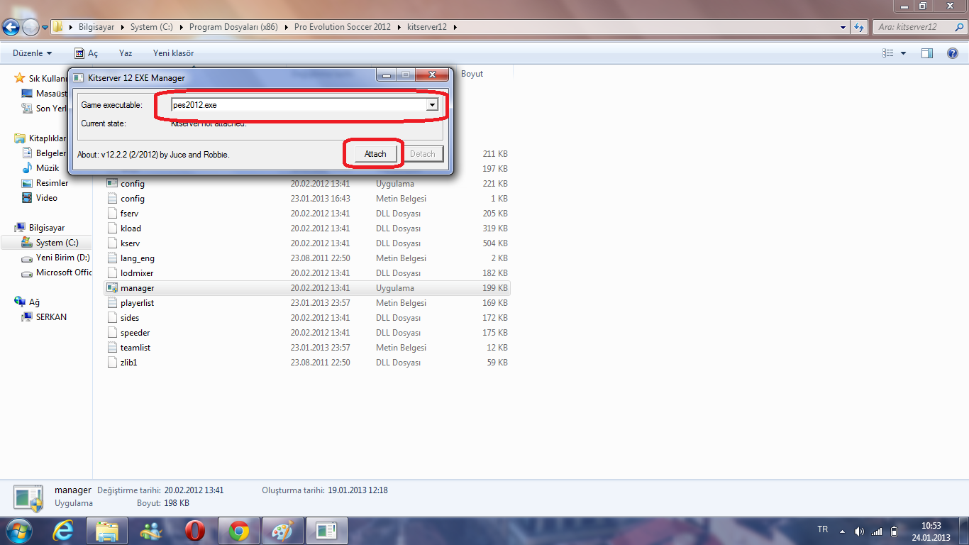The height and width of the screenshot is (545, 969).
Task: Click the Aç toolbar button
Action: (x=87, y=53)
